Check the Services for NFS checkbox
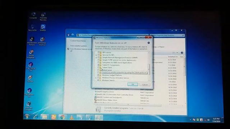 click(99, 55)
